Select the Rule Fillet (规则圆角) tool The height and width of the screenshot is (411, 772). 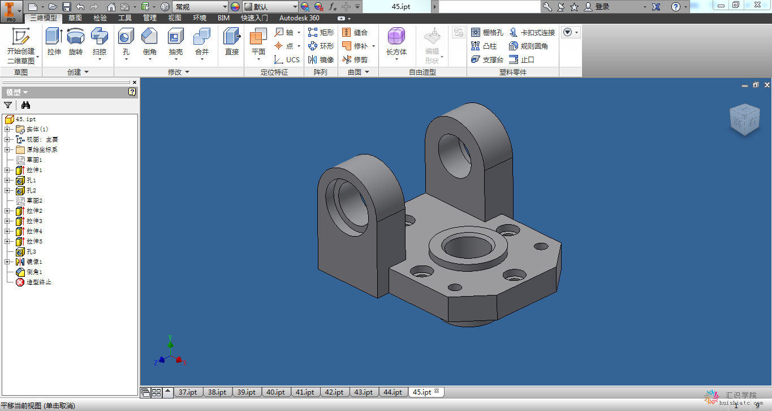point(528,46)
